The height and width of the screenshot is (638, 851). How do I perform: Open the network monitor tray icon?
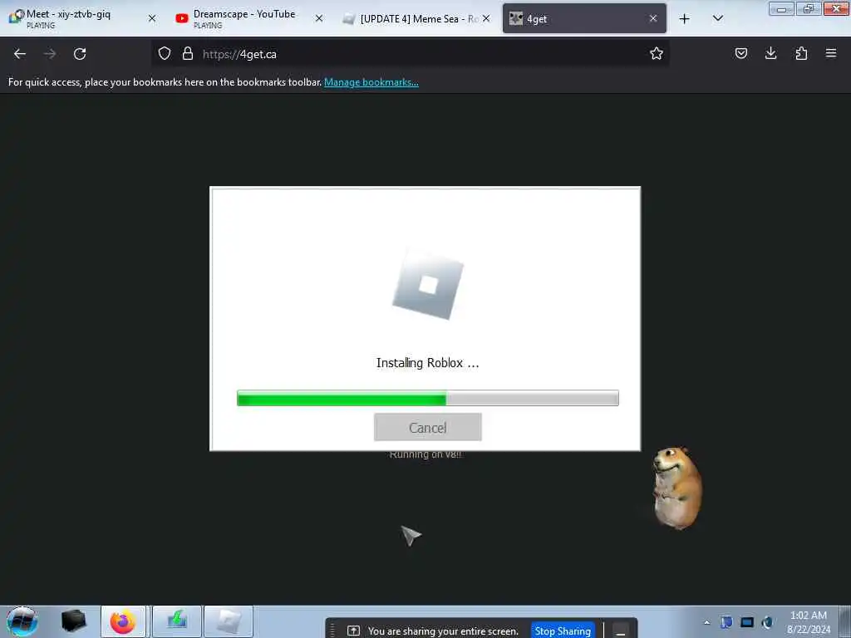click(x=747, y=622)
